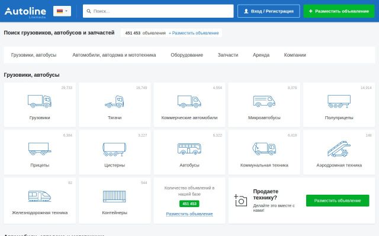Click the Полуприцепы label text
Screen dimensions: 379x236
point(339,118)
